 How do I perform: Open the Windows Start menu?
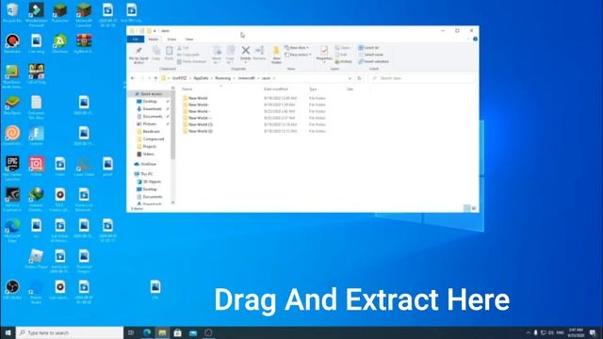(x=8, y=332)
